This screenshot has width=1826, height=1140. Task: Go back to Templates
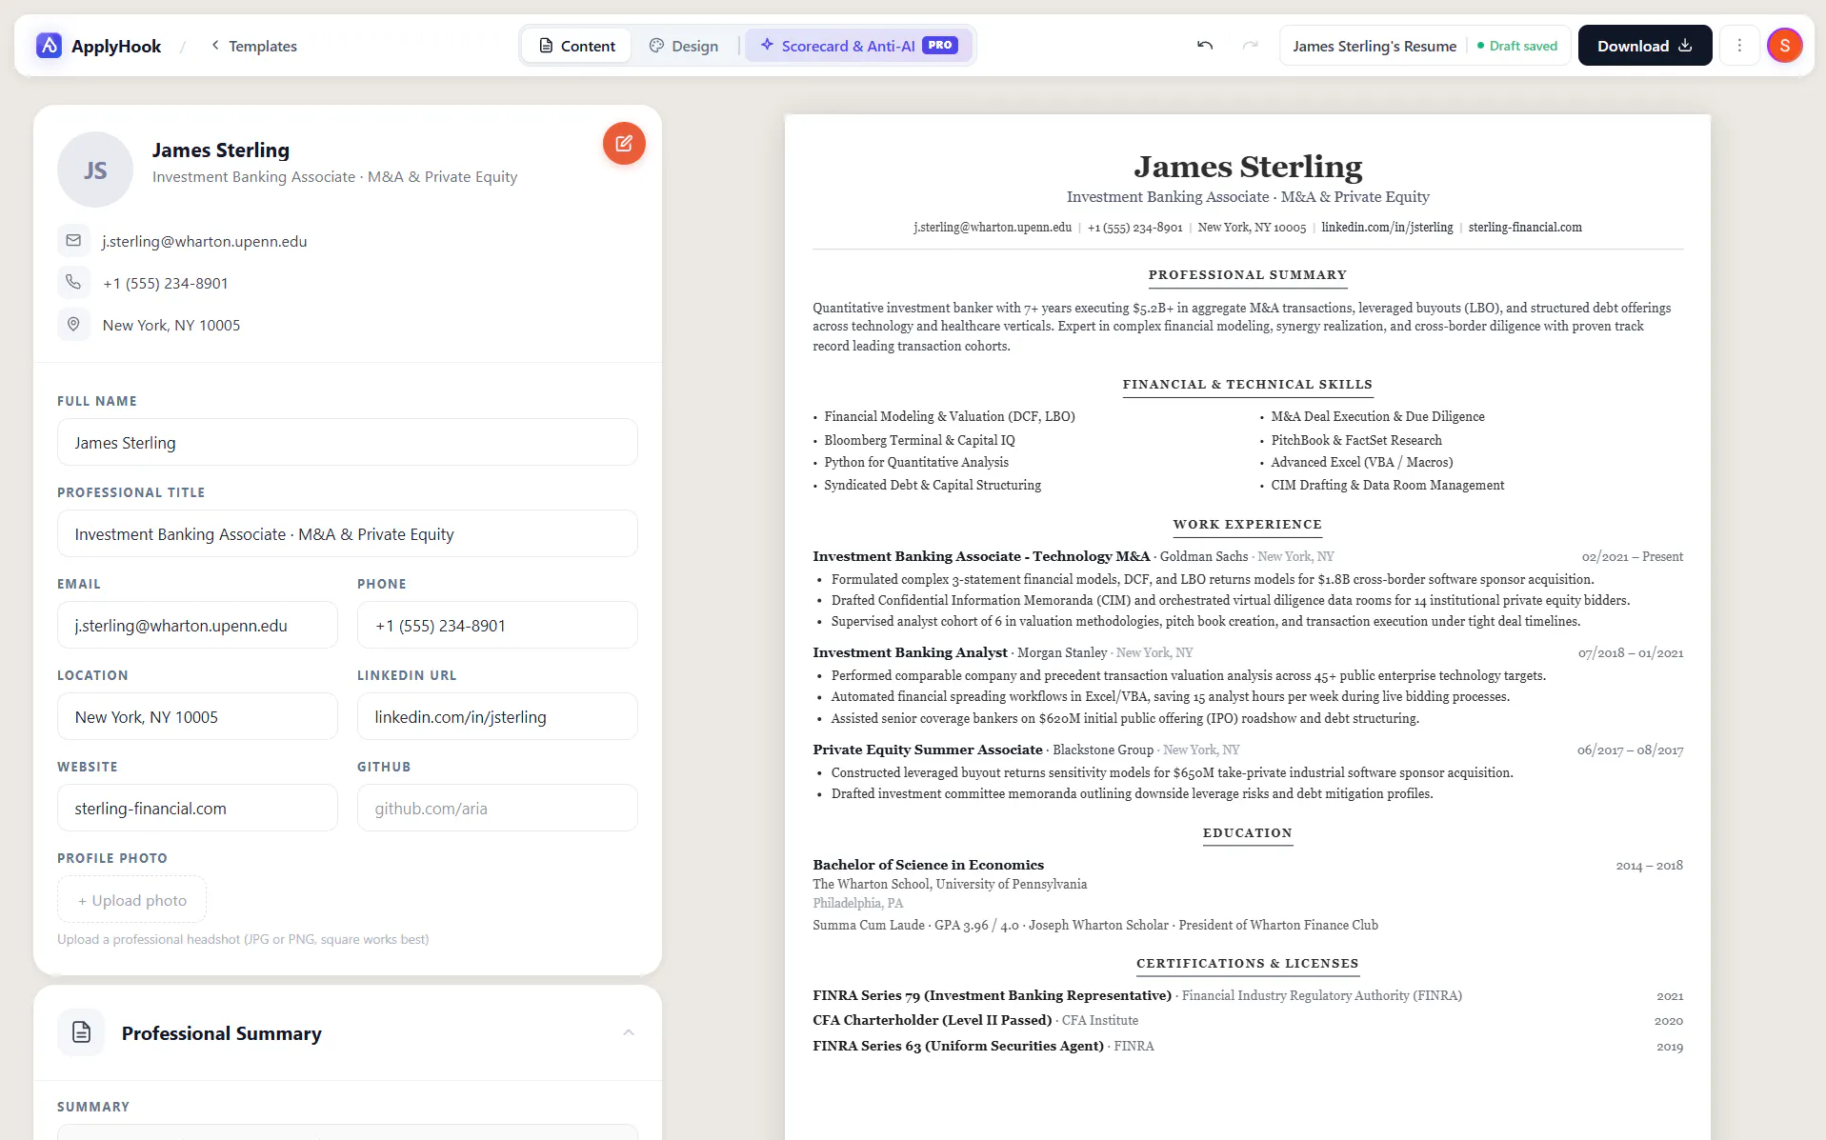tap(253, 46)
